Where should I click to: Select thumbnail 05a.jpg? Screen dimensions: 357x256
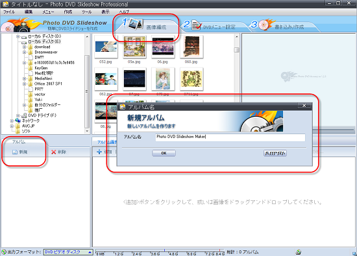tap(134, 47)
